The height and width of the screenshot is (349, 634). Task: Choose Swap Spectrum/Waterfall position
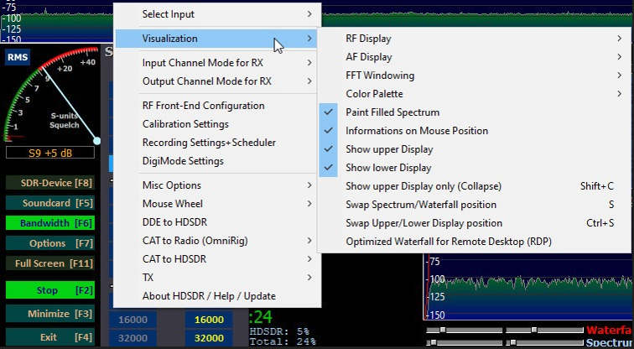click(x=475, y=205)
